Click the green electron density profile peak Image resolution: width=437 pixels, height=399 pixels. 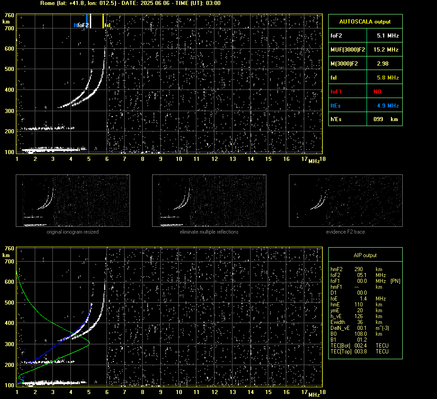pos(89,342)
